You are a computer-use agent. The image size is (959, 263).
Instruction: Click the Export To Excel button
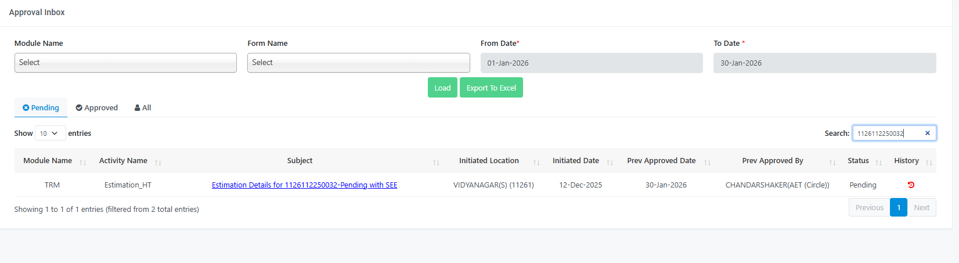tap(491, 88)
